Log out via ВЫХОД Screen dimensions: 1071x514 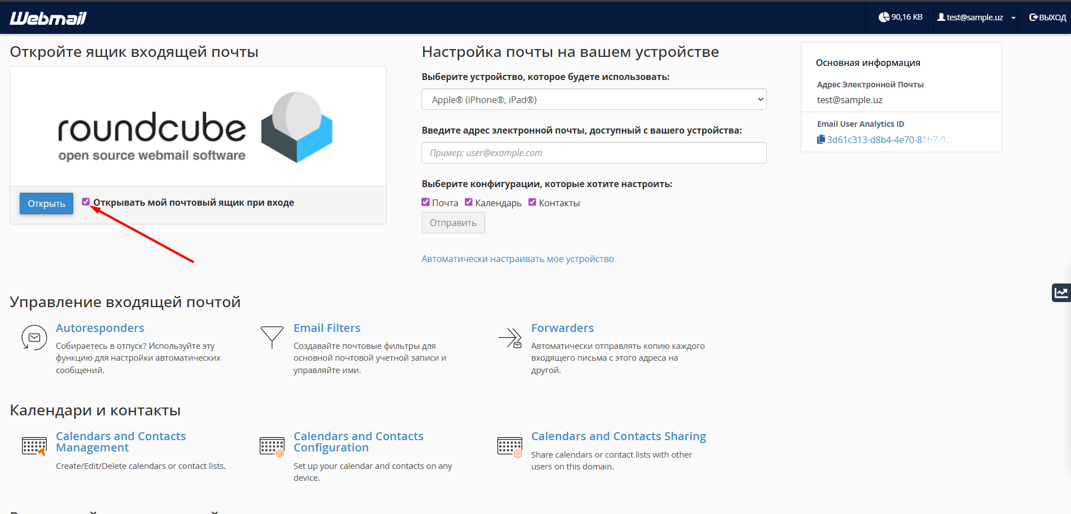tap(1047, 17)
